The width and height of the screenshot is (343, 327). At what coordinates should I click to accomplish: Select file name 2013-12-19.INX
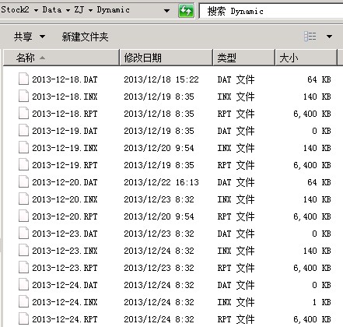(65, 148)
